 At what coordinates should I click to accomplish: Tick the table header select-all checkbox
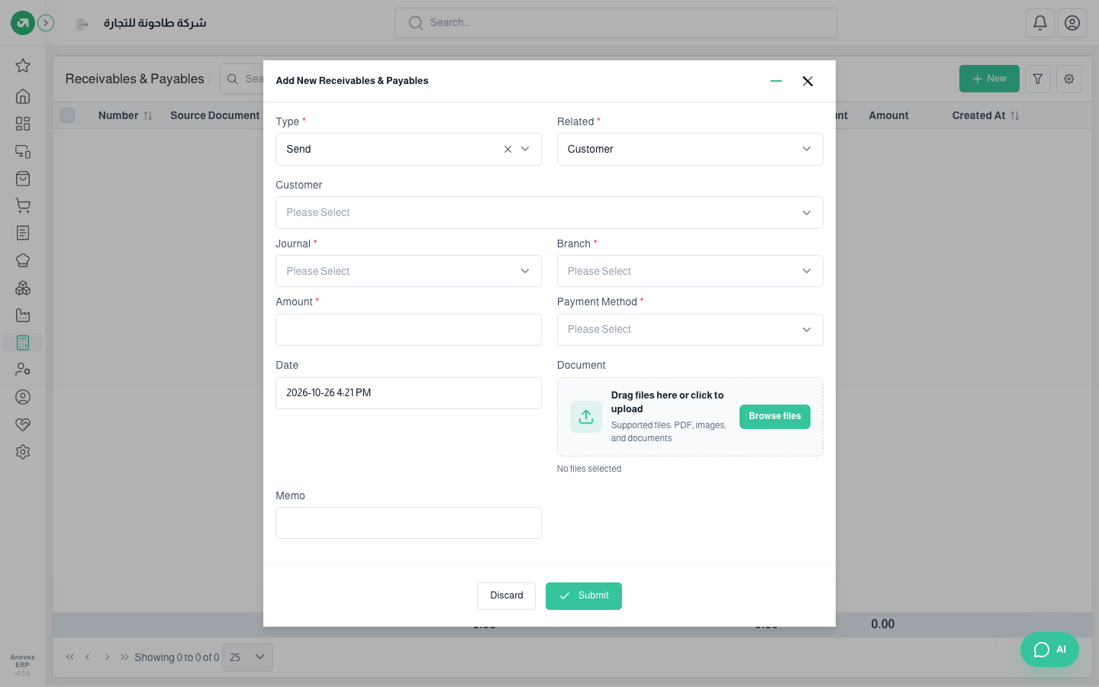68,115
